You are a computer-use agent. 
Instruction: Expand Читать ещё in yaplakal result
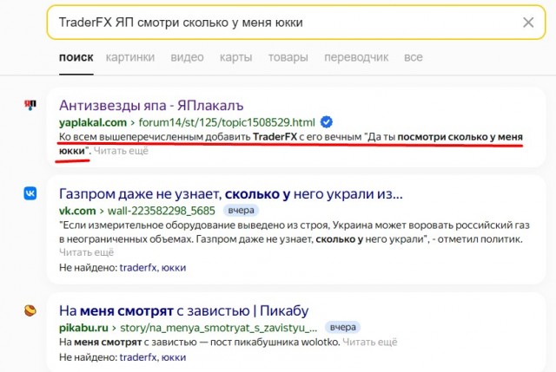click(x=121, y=151)
